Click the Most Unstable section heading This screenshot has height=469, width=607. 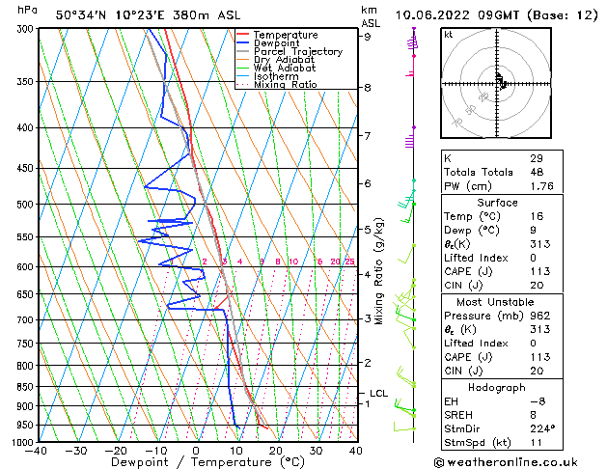click(x=495, y=302)
